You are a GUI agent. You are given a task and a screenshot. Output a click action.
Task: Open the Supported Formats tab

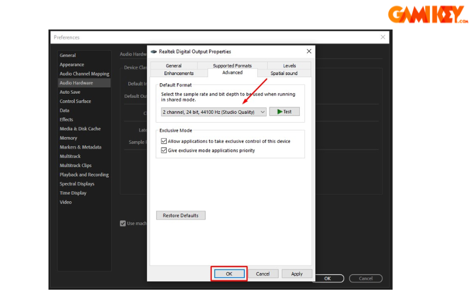232,65
